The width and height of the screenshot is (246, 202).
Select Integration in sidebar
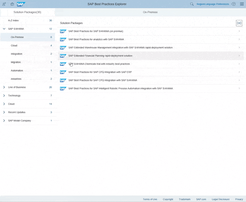tap(28, 54)
